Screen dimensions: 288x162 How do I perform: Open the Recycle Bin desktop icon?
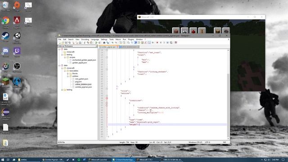click(x=5, y=5)
